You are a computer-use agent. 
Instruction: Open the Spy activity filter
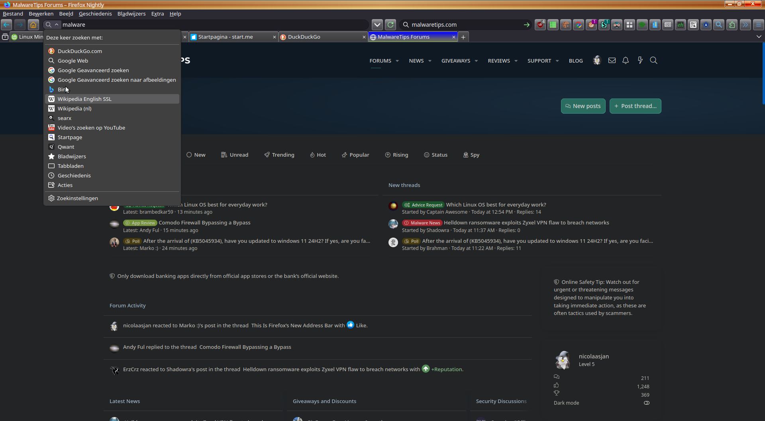pyautogui.click(x=471, y=155)
